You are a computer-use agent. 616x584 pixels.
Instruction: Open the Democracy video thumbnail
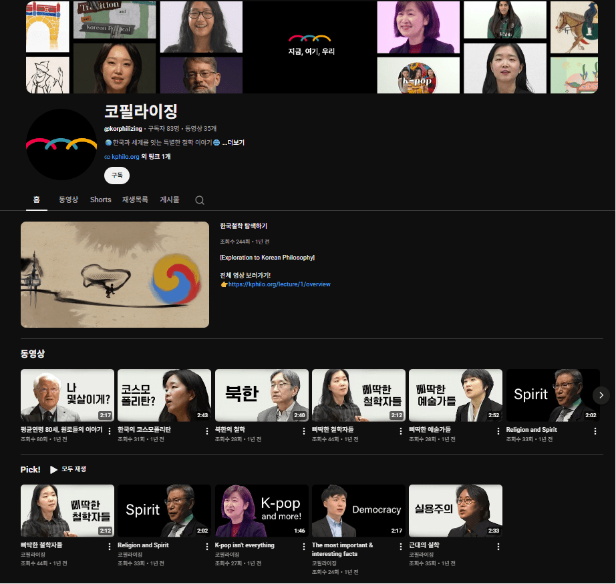click(359, 511)
